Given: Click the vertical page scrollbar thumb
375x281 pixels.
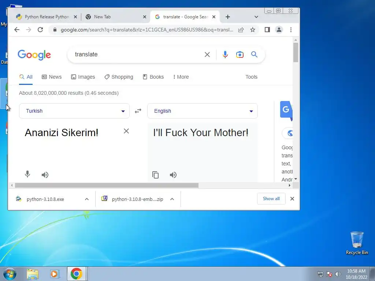Looking at the screenshot, I should pyautogui.click(x=296, y=52).
